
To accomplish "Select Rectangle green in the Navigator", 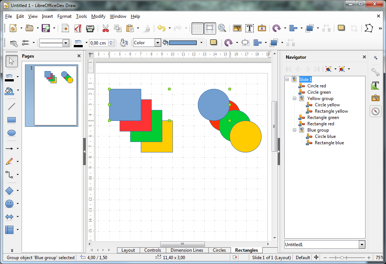I will [323, 117].
